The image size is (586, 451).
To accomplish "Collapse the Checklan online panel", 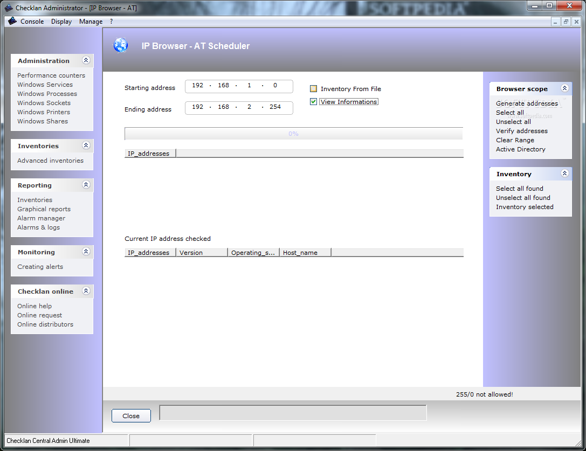I will pyautogui.click(x=86, y=291).
